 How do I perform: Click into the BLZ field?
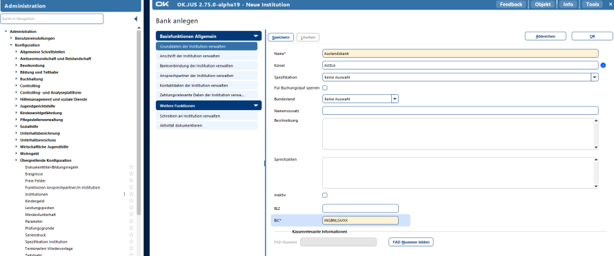[x=360, y=209]
